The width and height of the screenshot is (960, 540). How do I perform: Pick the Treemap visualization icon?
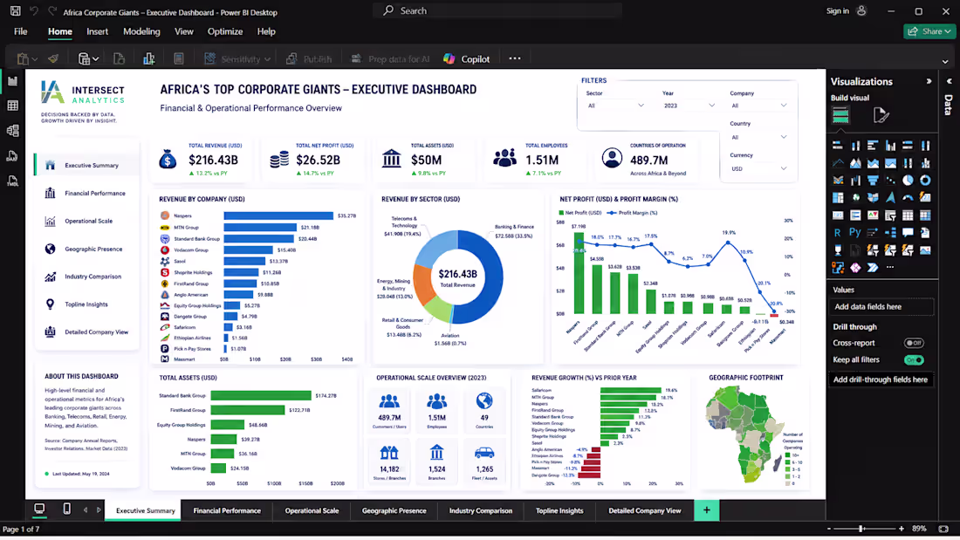coord(838,197)
